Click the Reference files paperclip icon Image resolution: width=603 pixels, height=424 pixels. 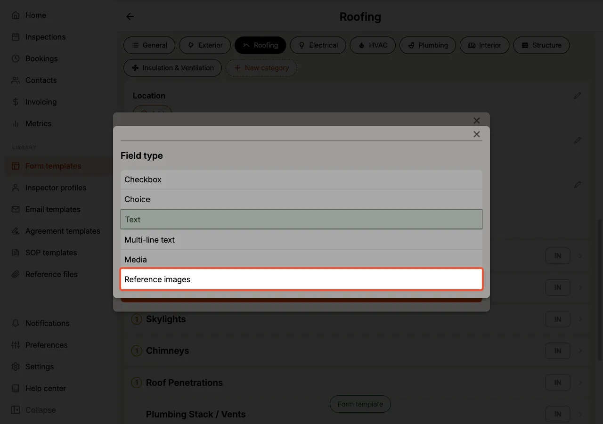(16, 274)
